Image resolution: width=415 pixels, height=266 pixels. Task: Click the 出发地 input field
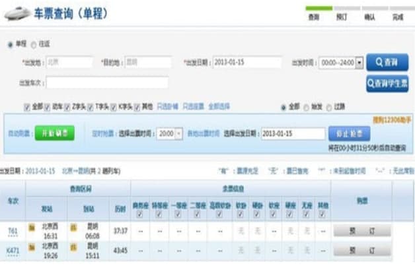pos(69,63)
